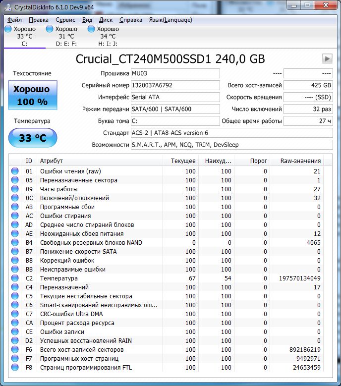Click the Возможности field S.M.A.R.T., APM
The height and width of the screenshot is (386, 341).
tap(231, 145)
